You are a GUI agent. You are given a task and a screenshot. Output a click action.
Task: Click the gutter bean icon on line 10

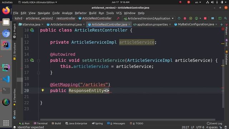coord(32,30)
